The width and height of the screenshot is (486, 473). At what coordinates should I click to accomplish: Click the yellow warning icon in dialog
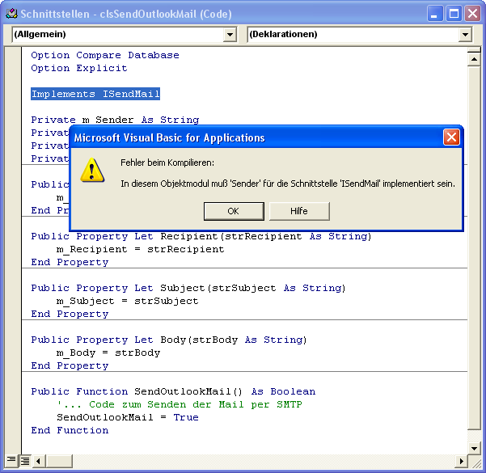tap(95, 170)
